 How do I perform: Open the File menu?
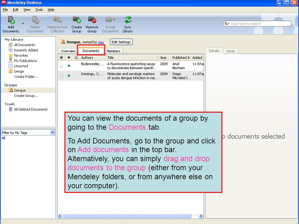tap(5, 10)
